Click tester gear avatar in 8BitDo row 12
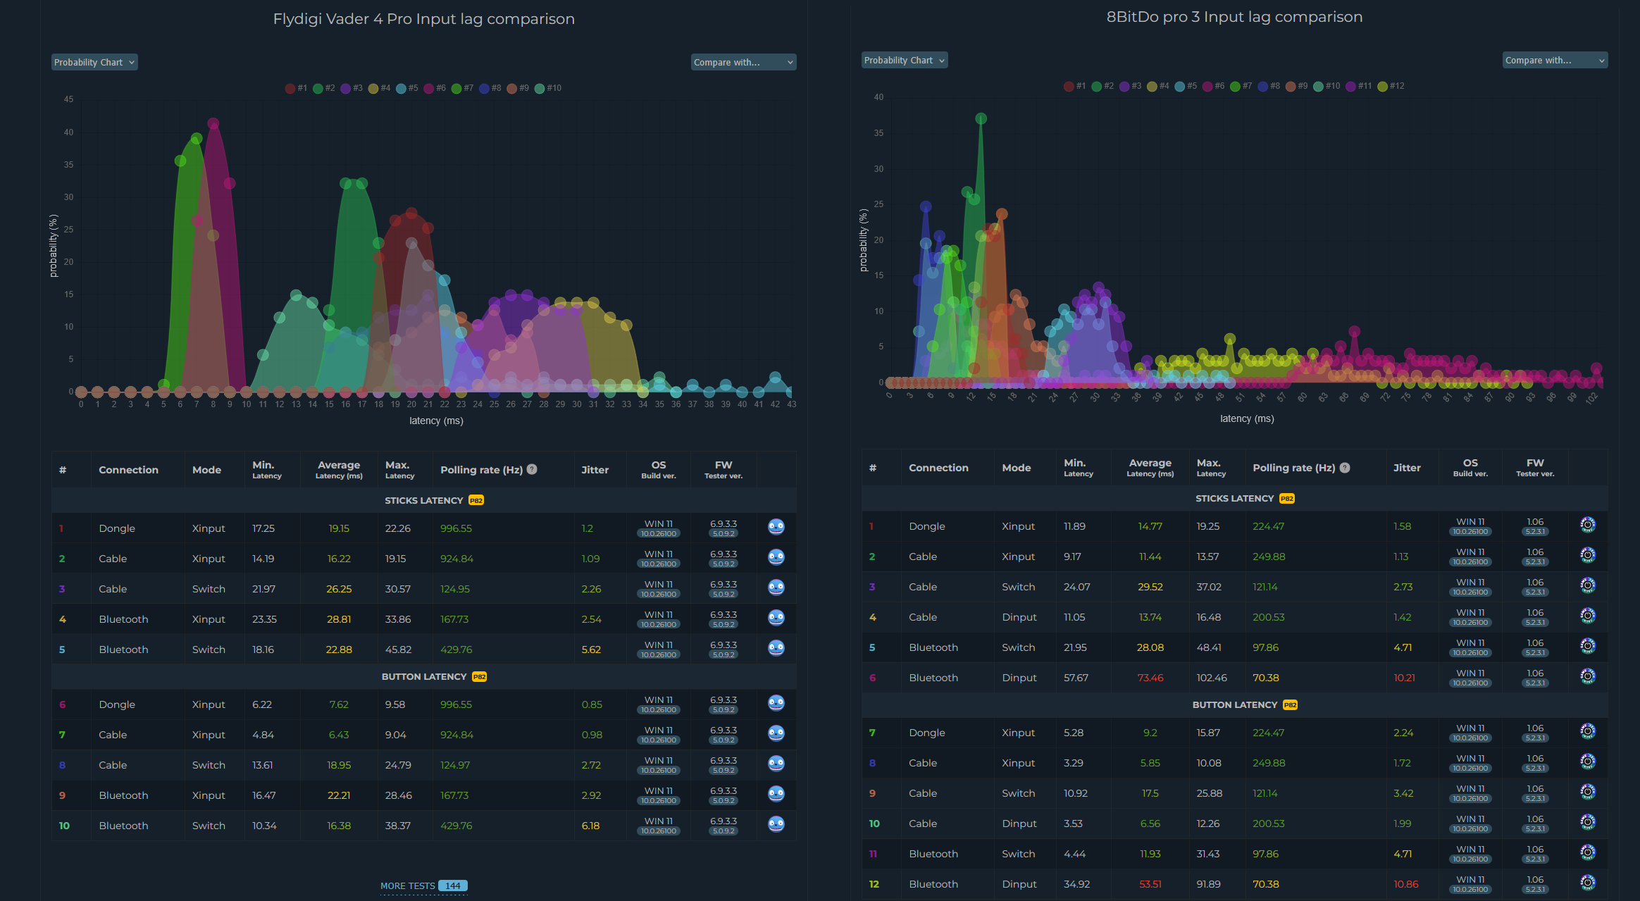The width and height of the screenshot is (1640, 901). tap(1587, 883)
